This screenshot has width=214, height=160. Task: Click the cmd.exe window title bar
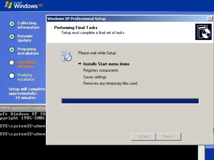(23, 108)
